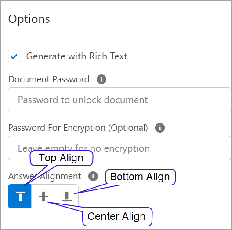
Task: Select the Top Align answer alignment icon
Action: [x=20, y=197]
